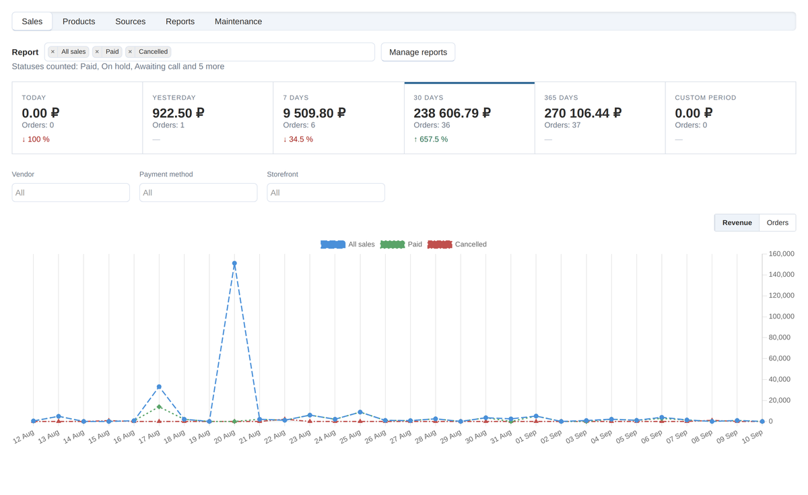This screenshot has height=495, width=808.
Task: Click the 23 Aug All sales data point
Action: point(310,416)
